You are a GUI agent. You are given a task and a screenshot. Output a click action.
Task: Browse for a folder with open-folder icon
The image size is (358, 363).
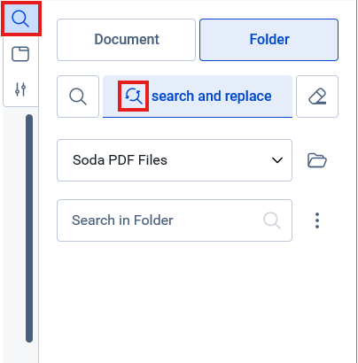pyautogui.click(x=317, y=160)
